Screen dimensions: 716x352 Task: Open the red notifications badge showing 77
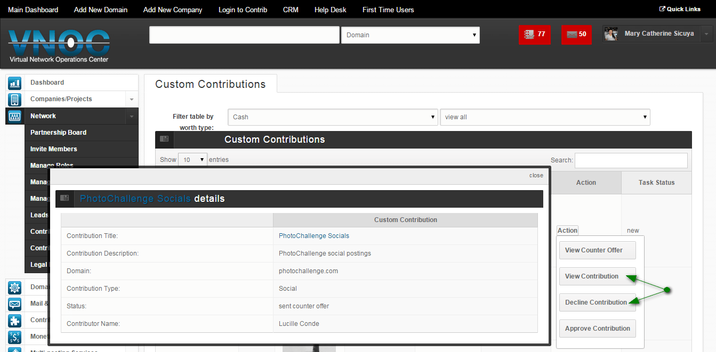535,34
